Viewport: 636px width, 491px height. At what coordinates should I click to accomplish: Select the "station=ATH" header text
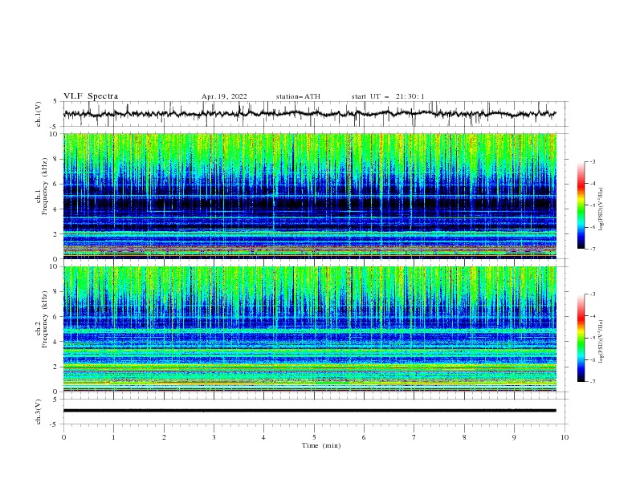click(x=298, y=96)
